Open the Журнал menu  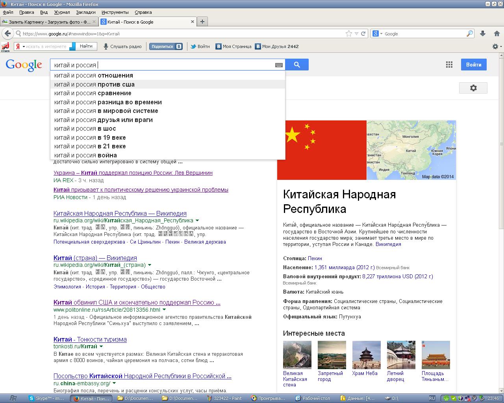[62, 12]
